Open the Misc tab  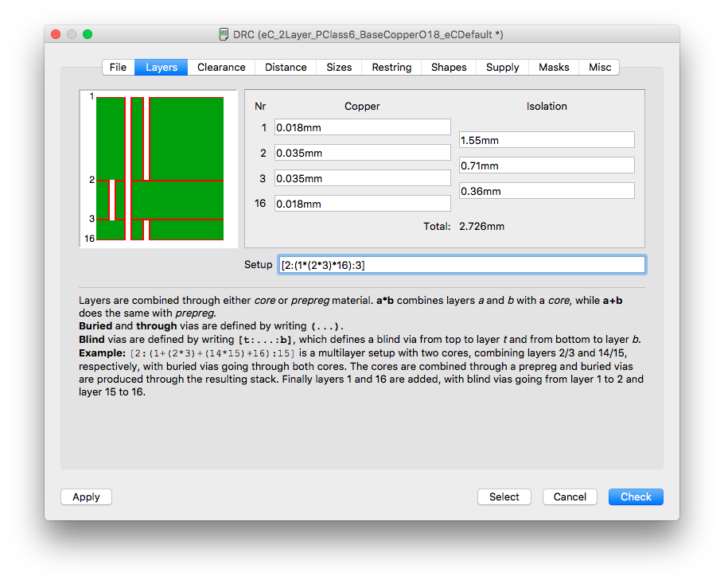tap(599, 68)
